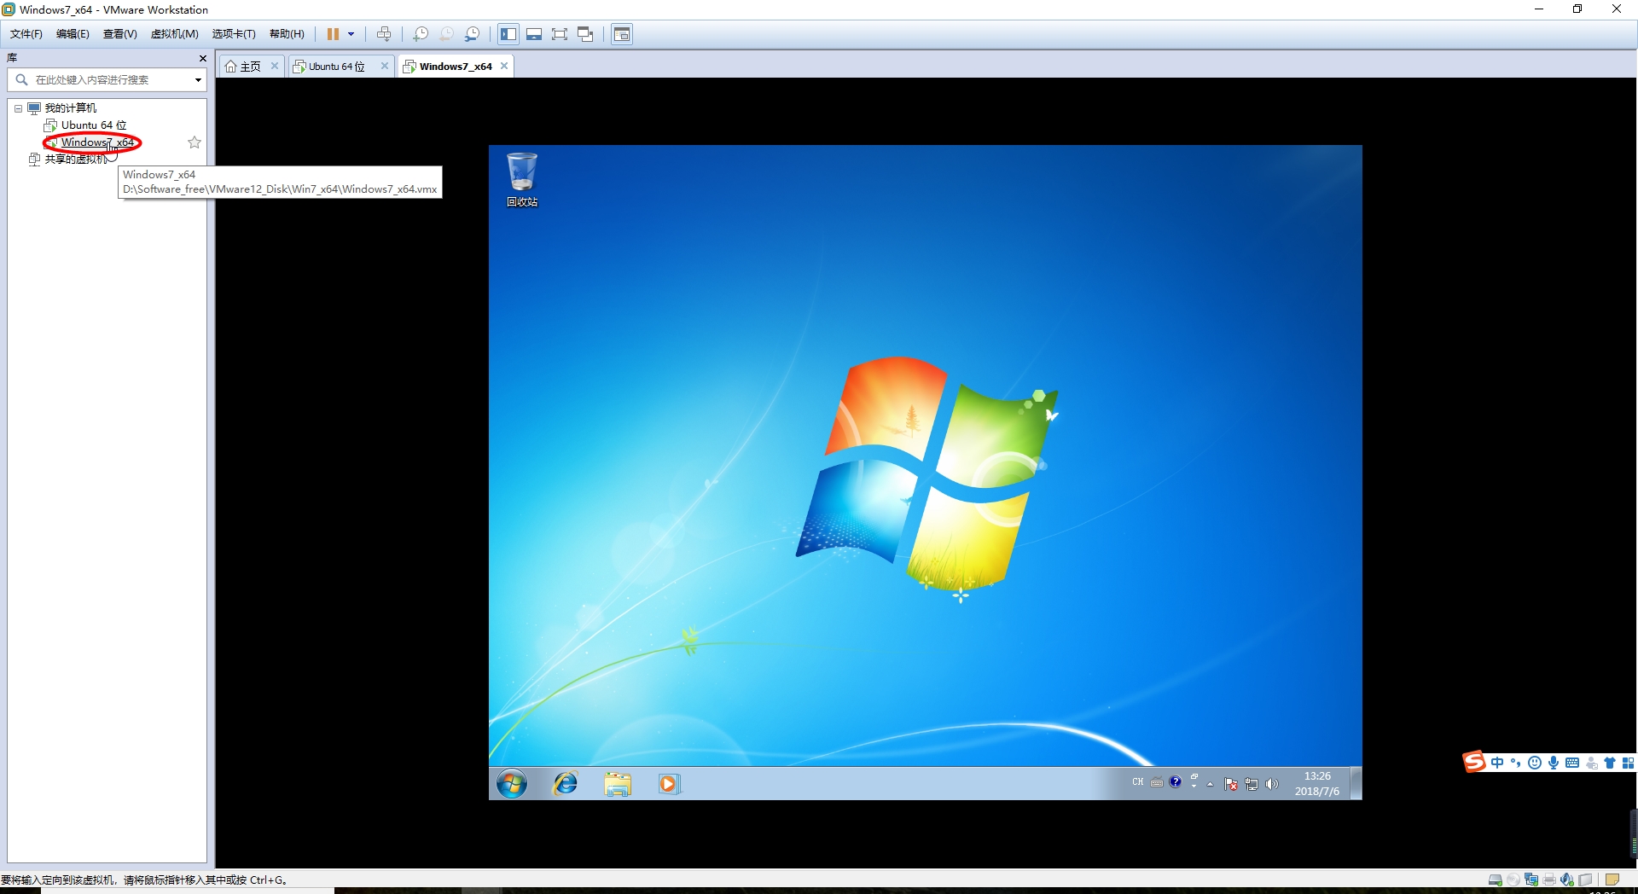Open the Sogou toolbox grid icon
The image size is (1638, 894).
1628,763
